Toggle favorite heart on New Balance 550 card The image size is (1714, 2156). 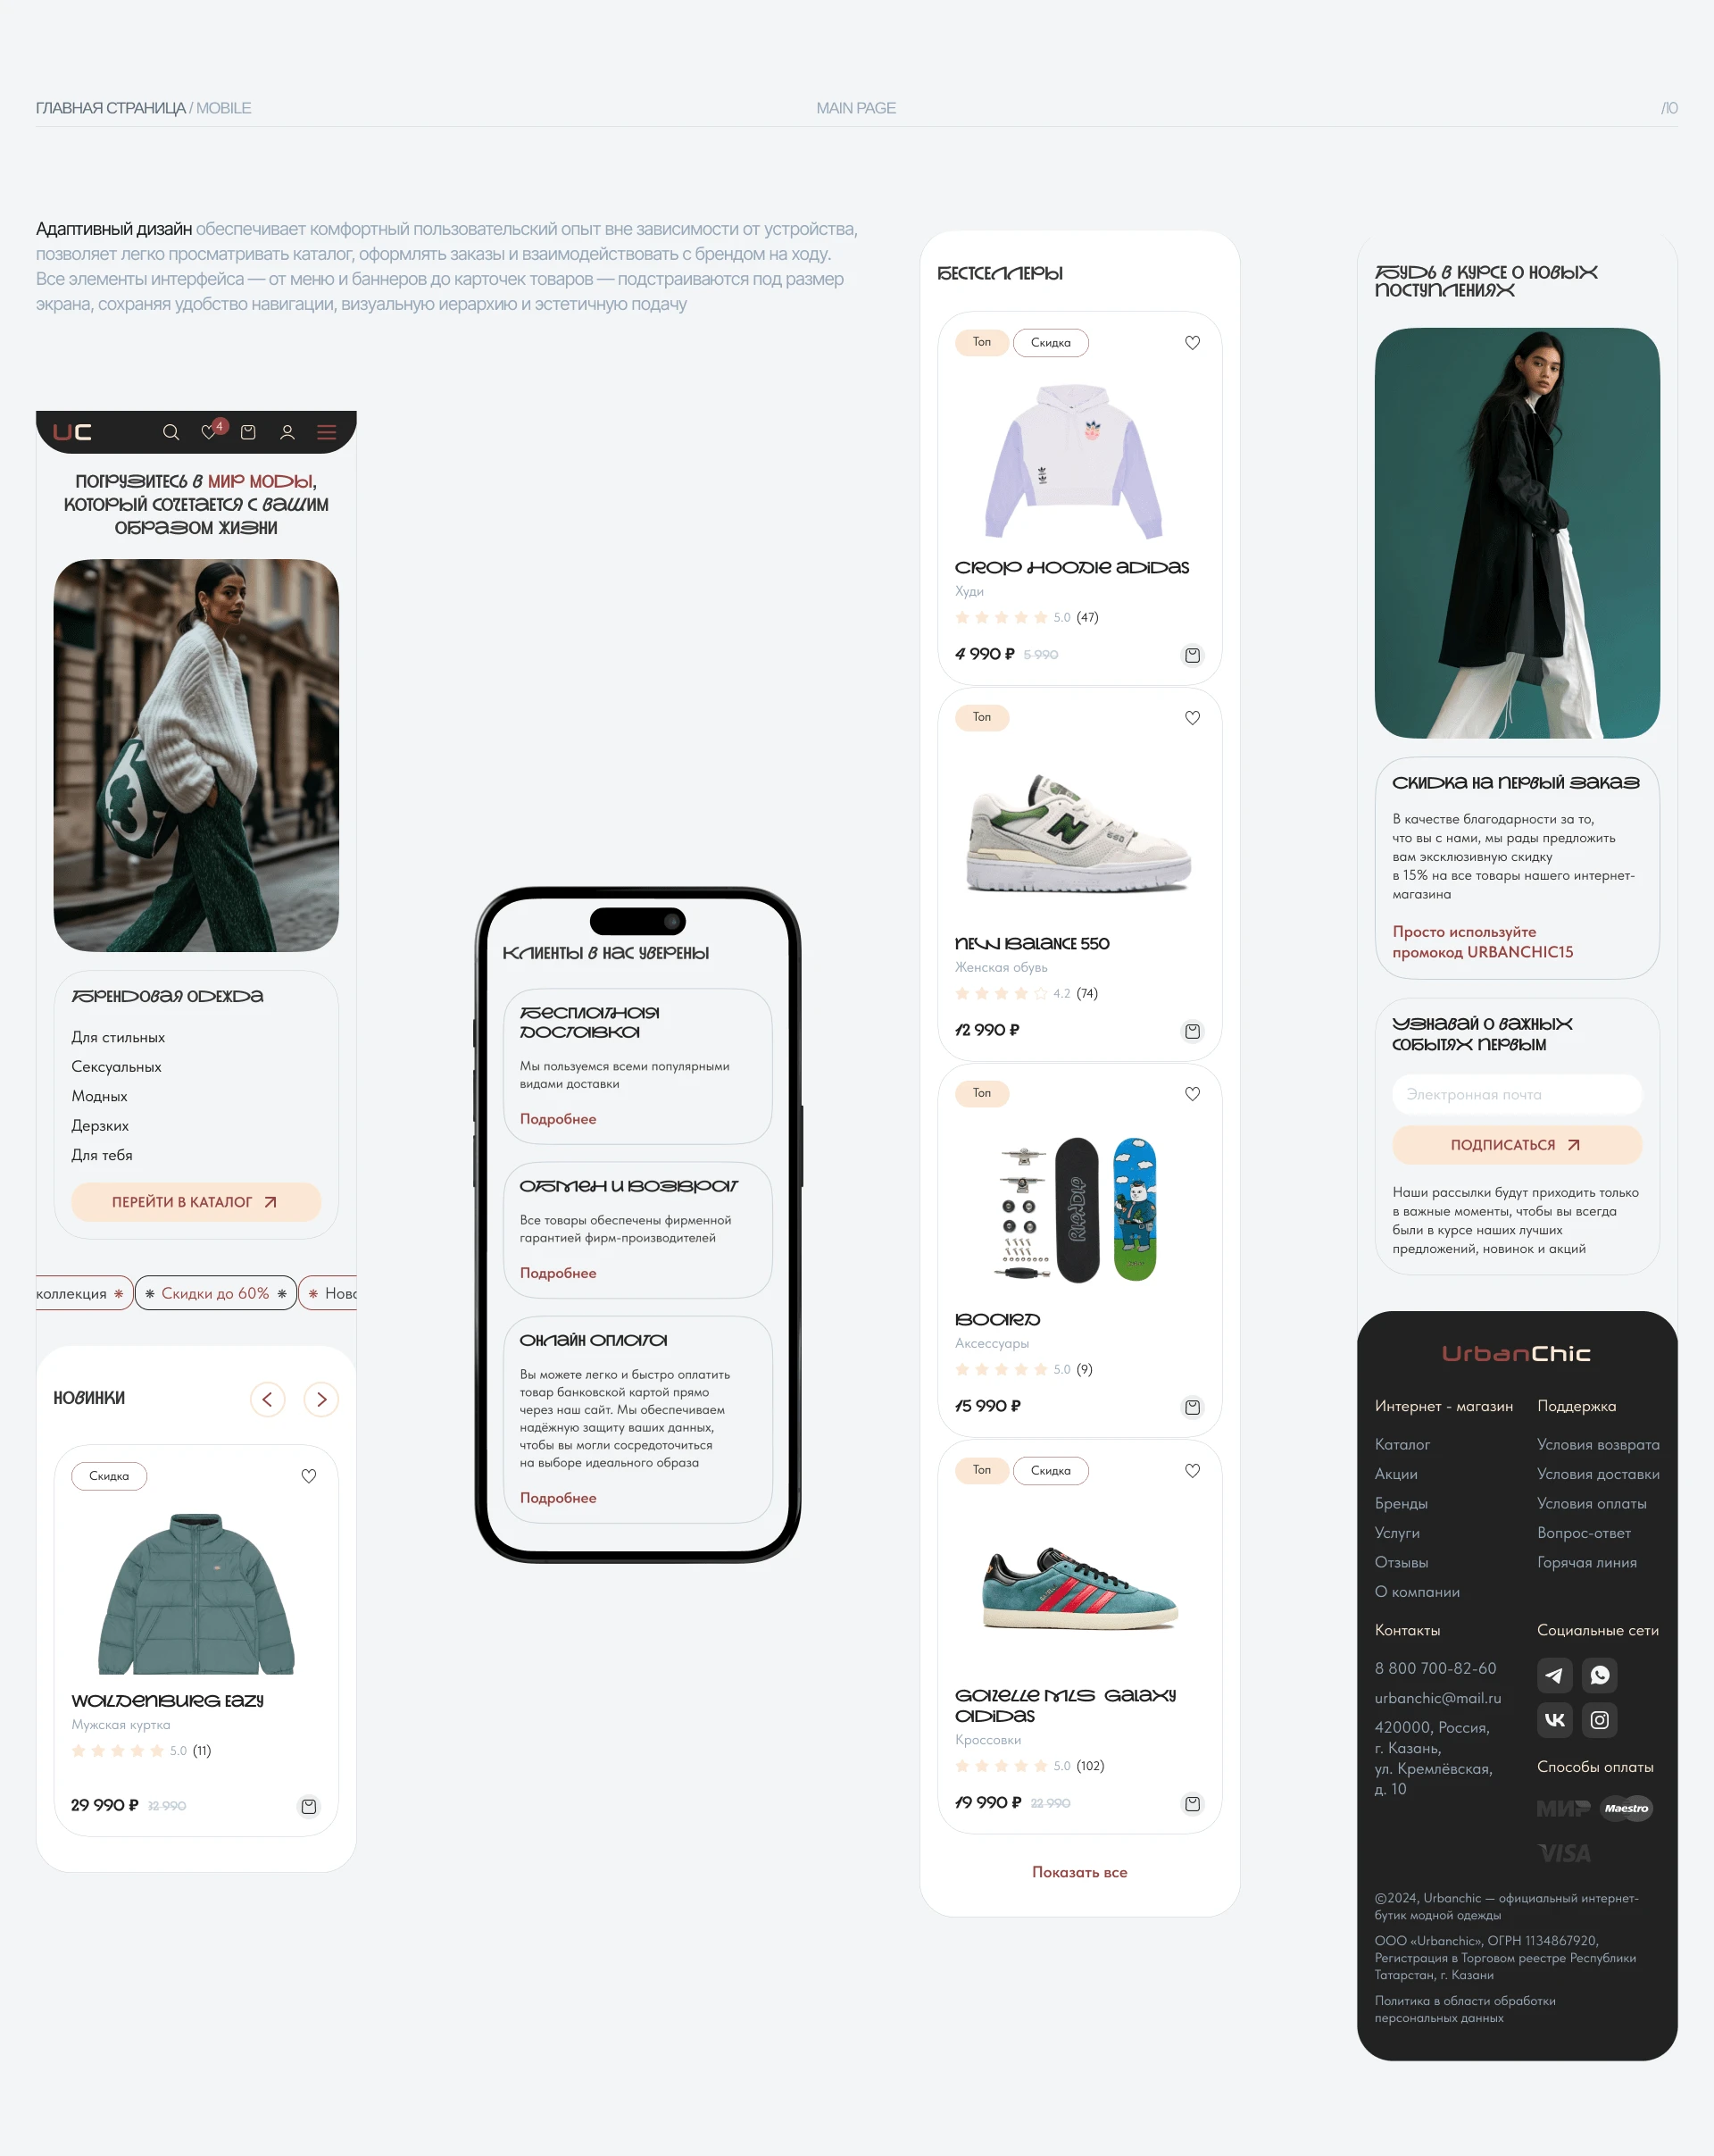tap(1193, 718)
